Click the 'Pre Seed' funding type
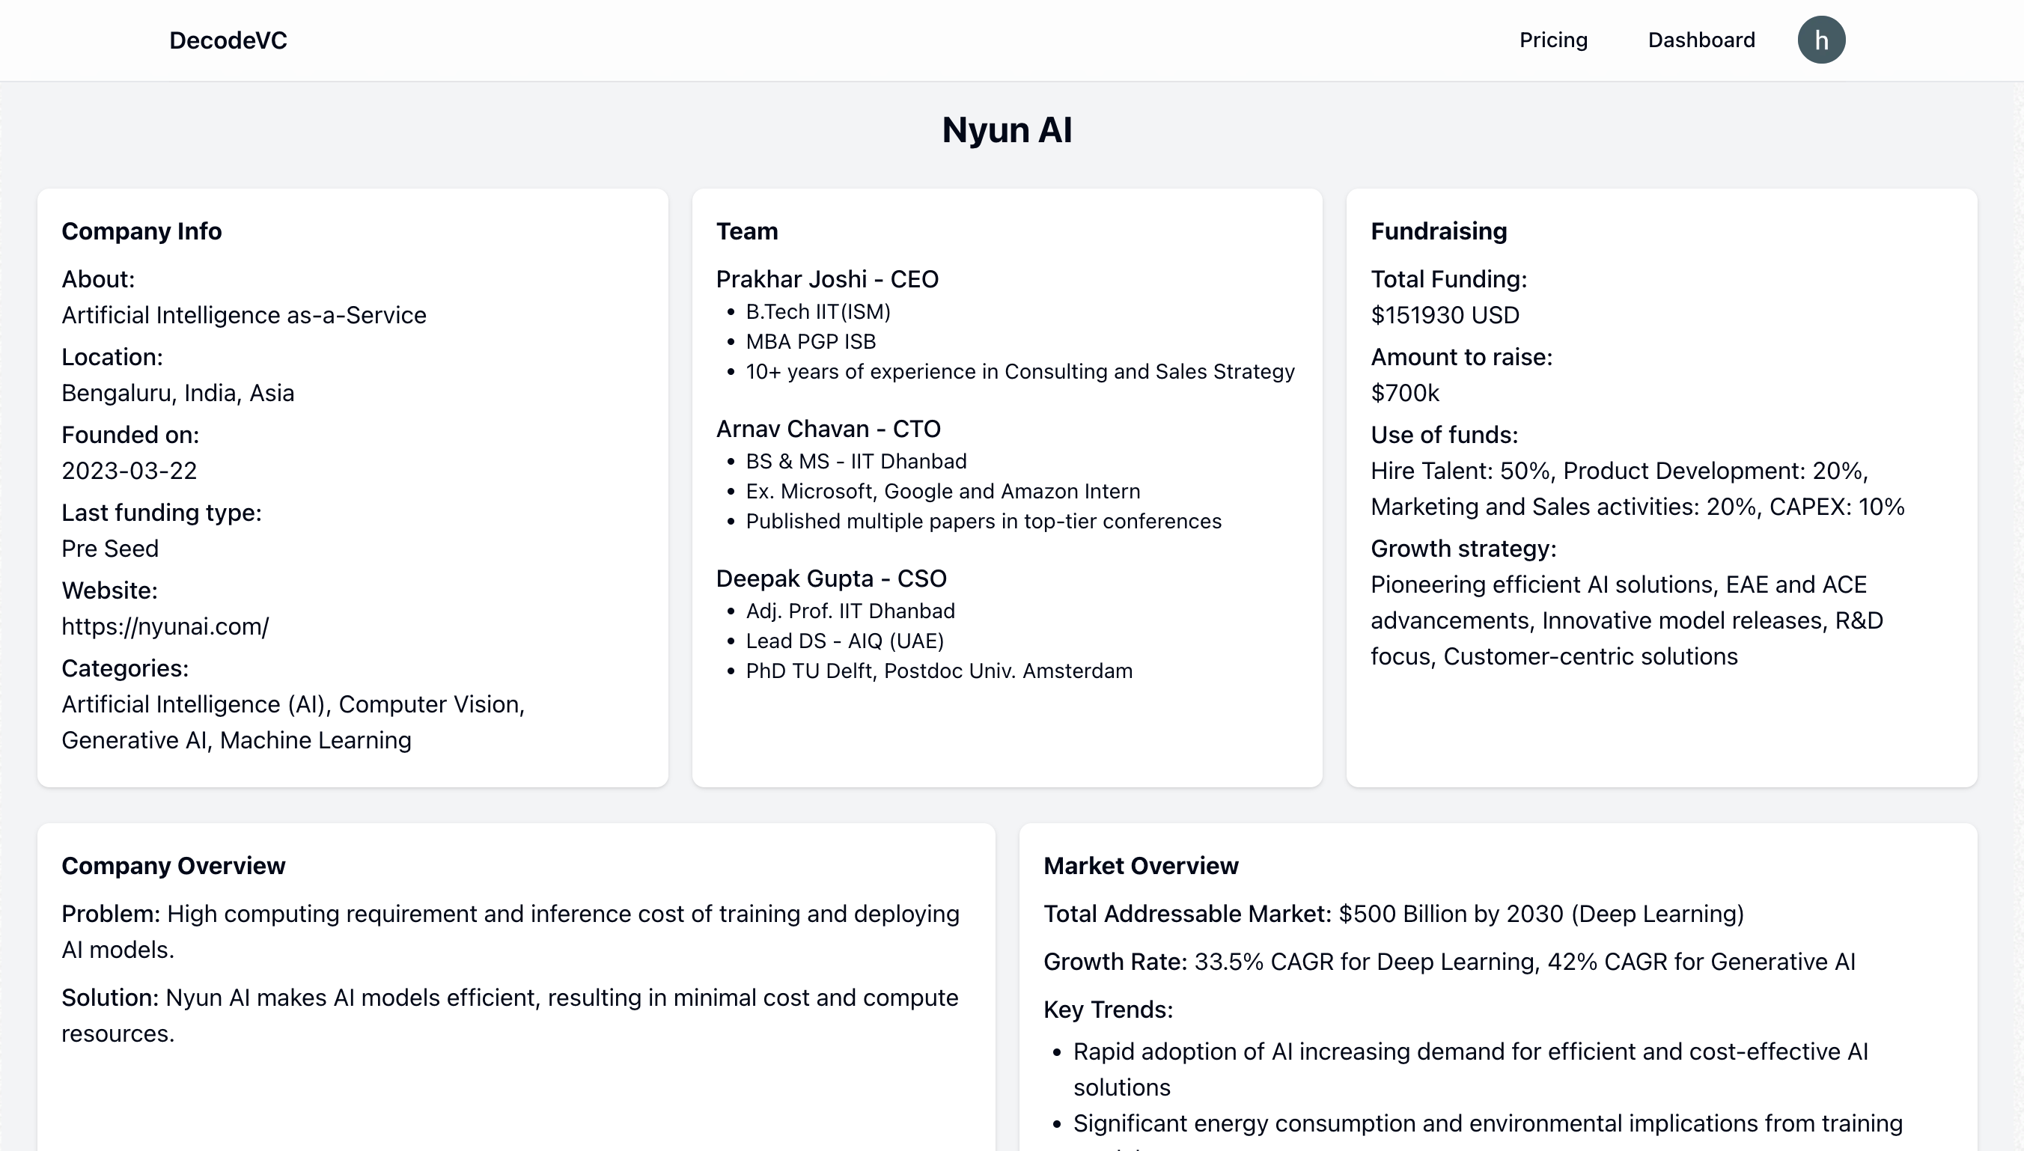Screen dimensions: 2024x1151 (110, 549)
